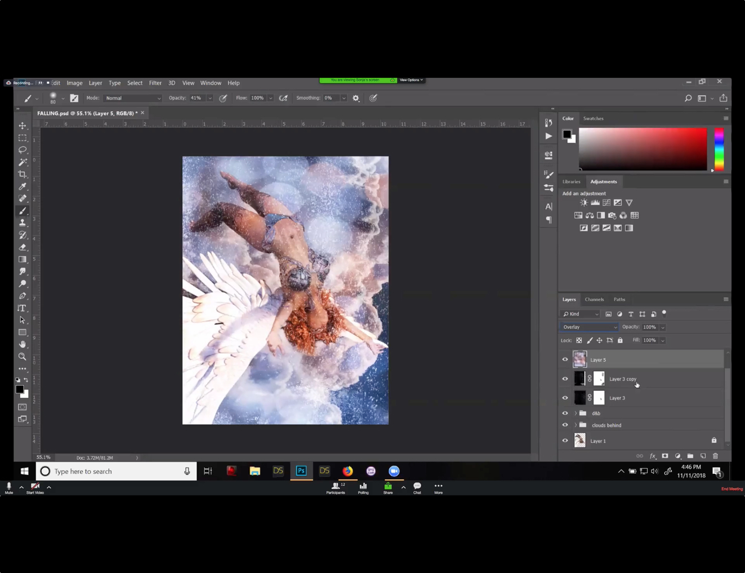Activate the Crop tool
745x573 pixels.
click(x=23, y=174)
